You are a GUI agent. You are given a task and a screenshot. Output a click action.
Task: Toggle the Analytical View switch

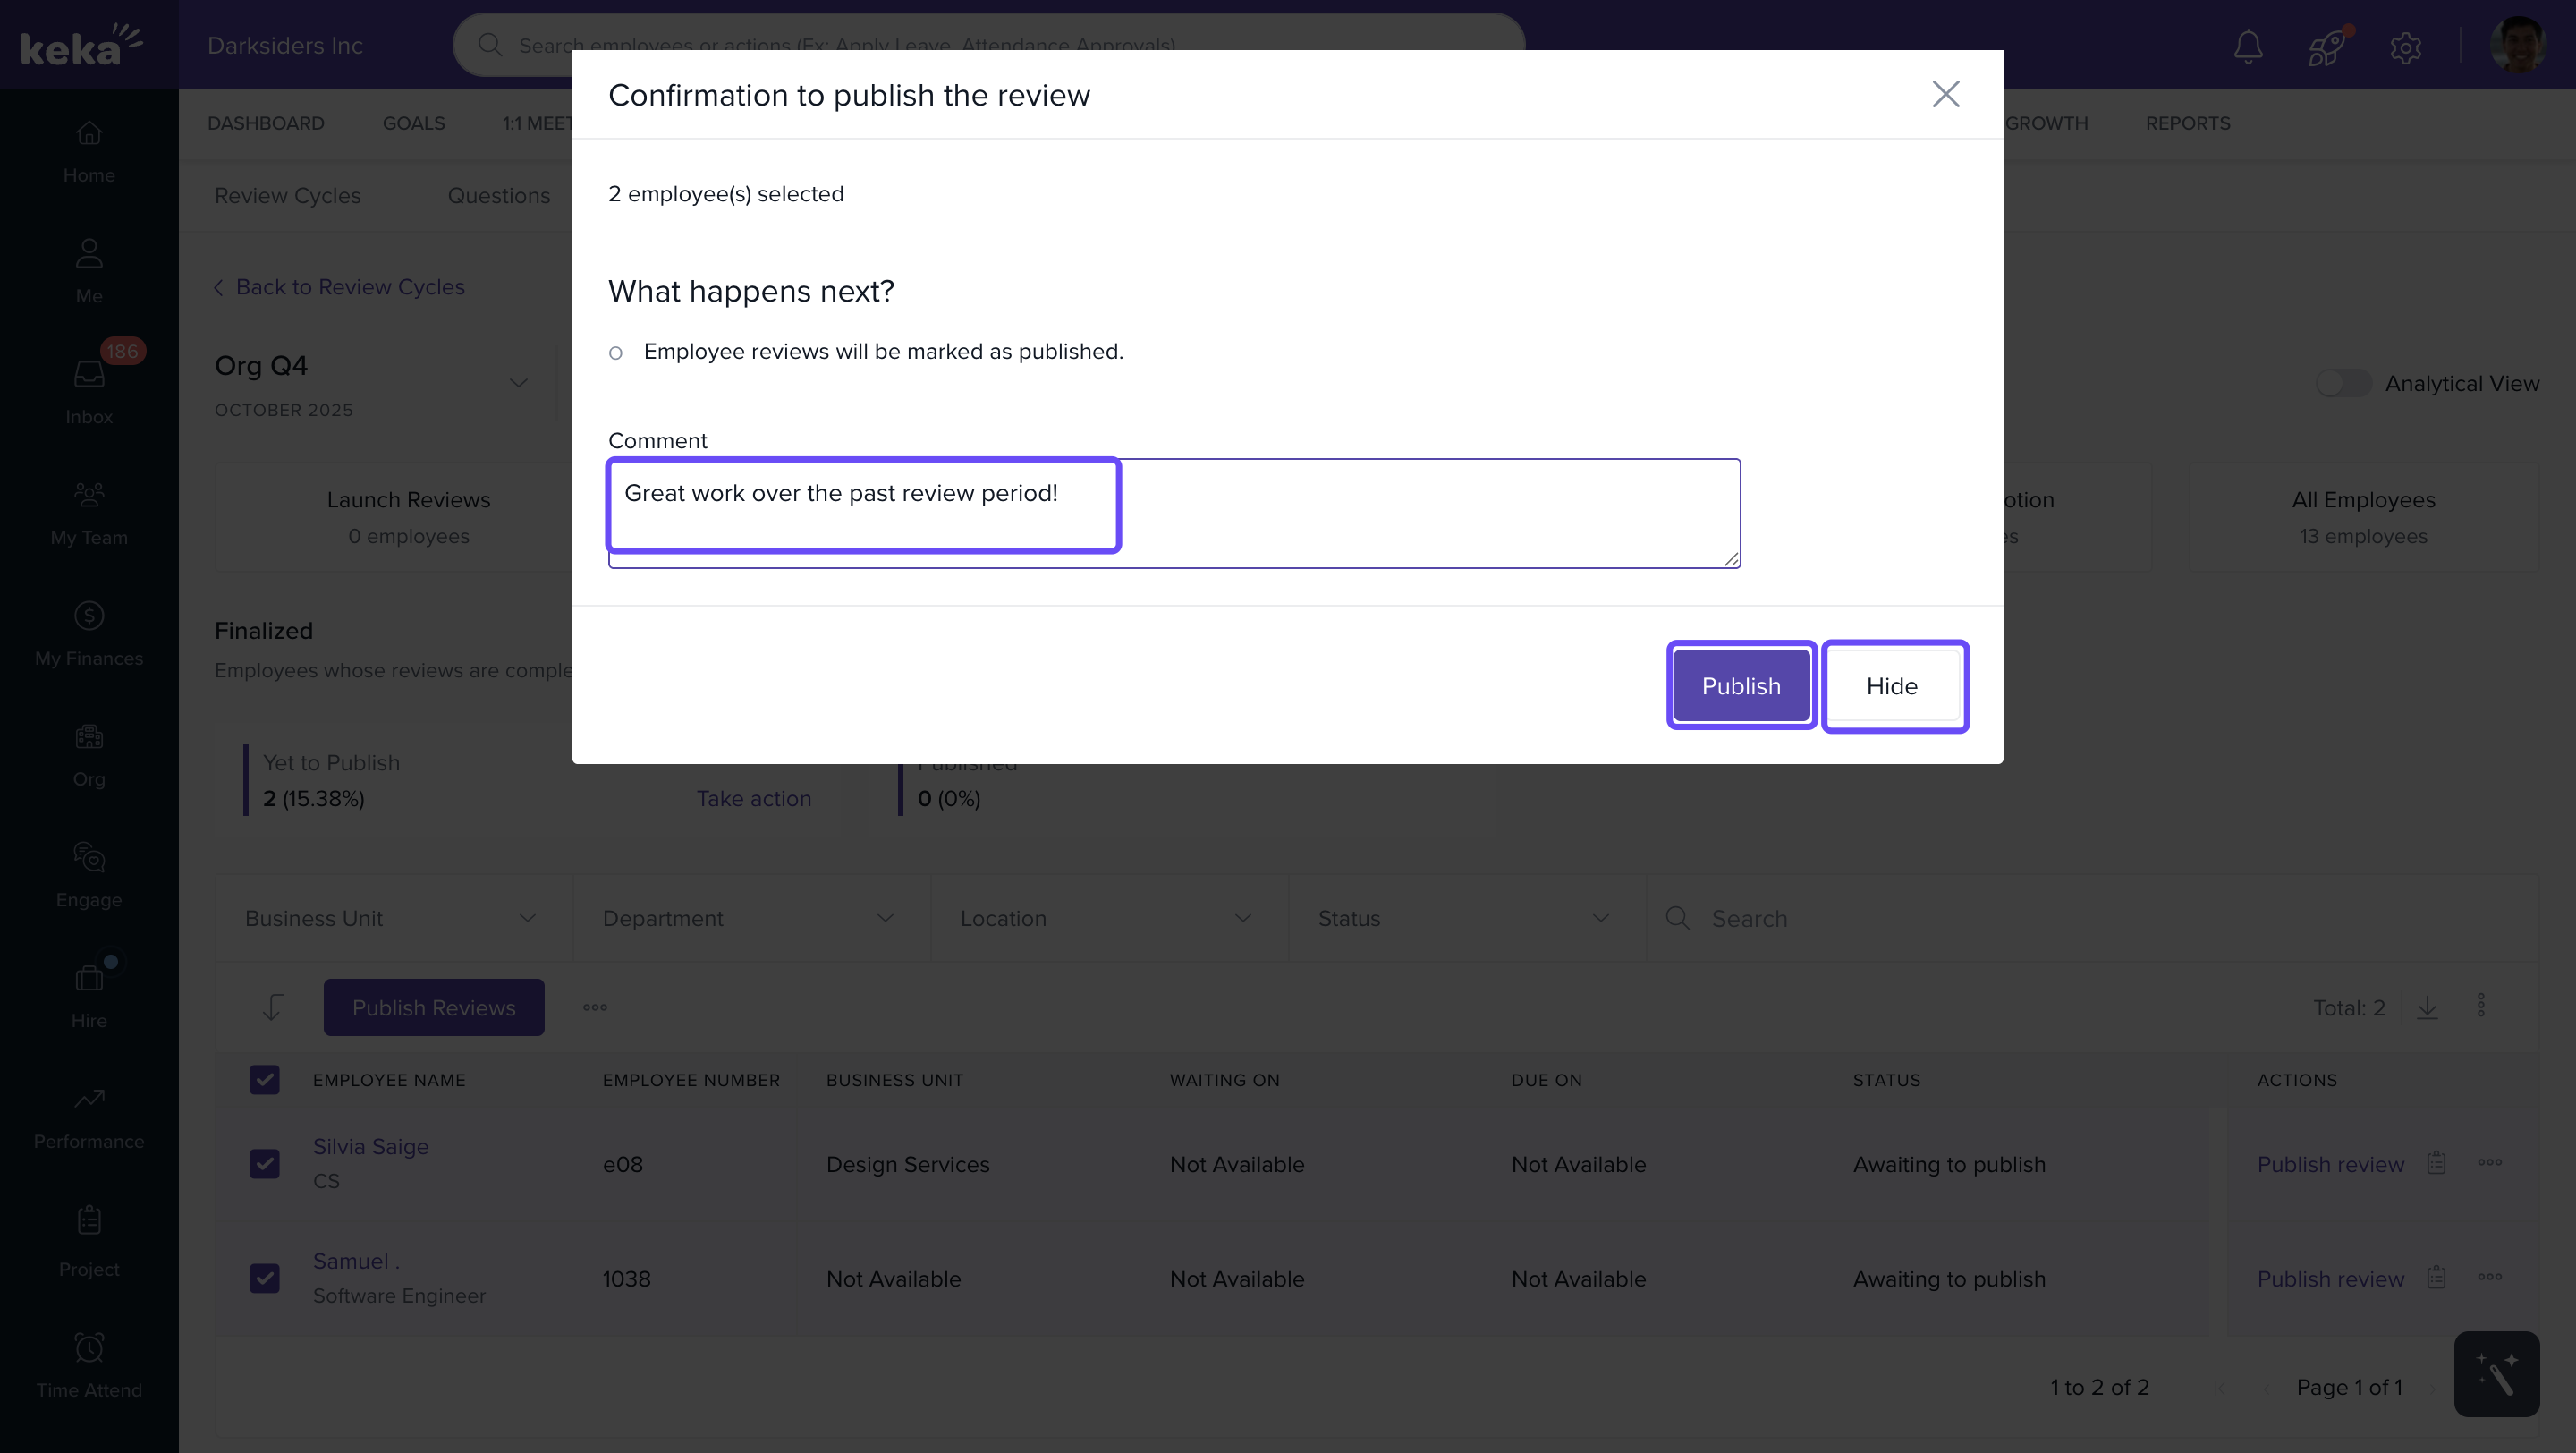click(2343, 383)
